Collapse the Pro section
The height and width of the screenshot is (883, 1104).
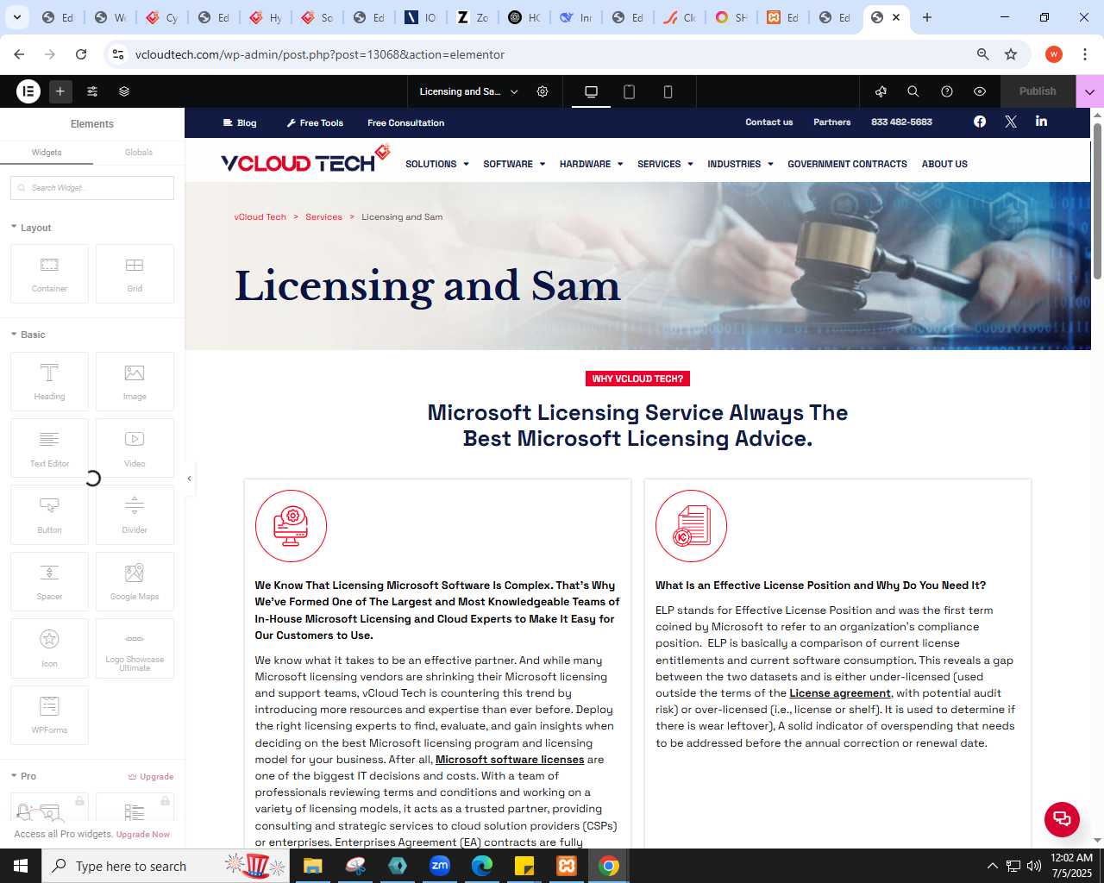pos(23,776)
